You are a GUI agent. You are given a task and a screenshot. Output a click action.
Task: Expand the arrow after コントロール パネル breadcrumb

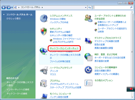click(42, 7)
